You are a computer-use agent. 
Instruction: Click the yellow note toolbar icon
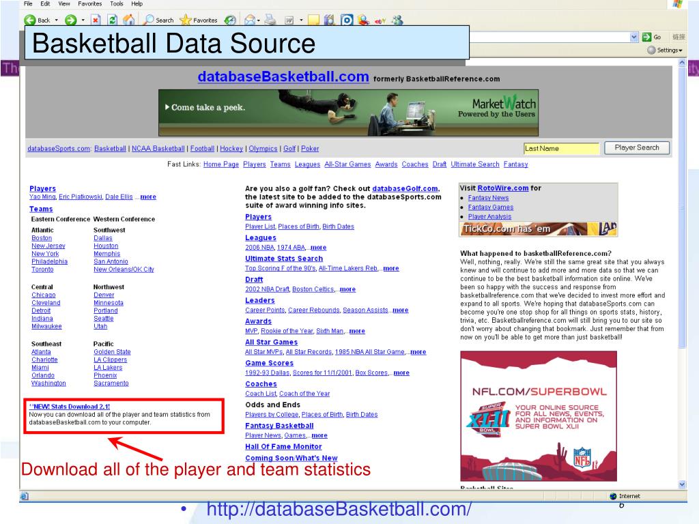coord(314,20)
